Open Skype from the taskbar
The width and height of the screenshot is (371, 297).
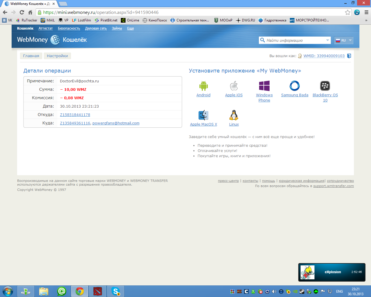[116, 291]
